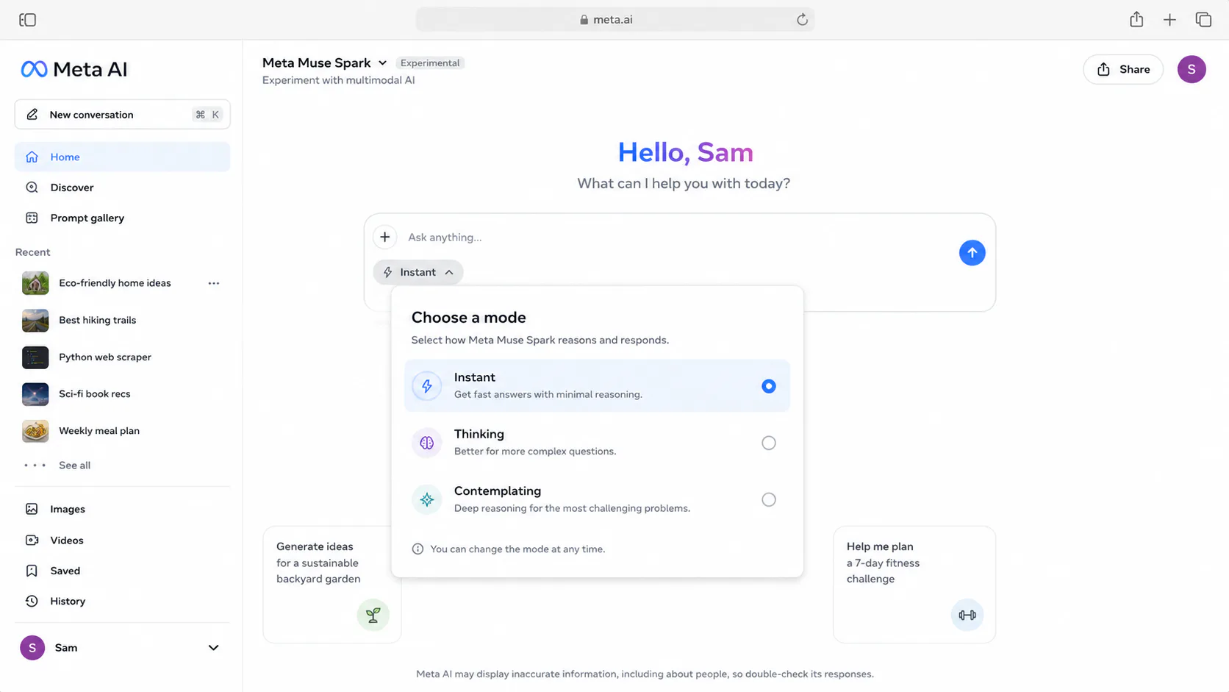Click the plant icon on garden card
This screenshot has height=692, width=1229.
point(373,615)
